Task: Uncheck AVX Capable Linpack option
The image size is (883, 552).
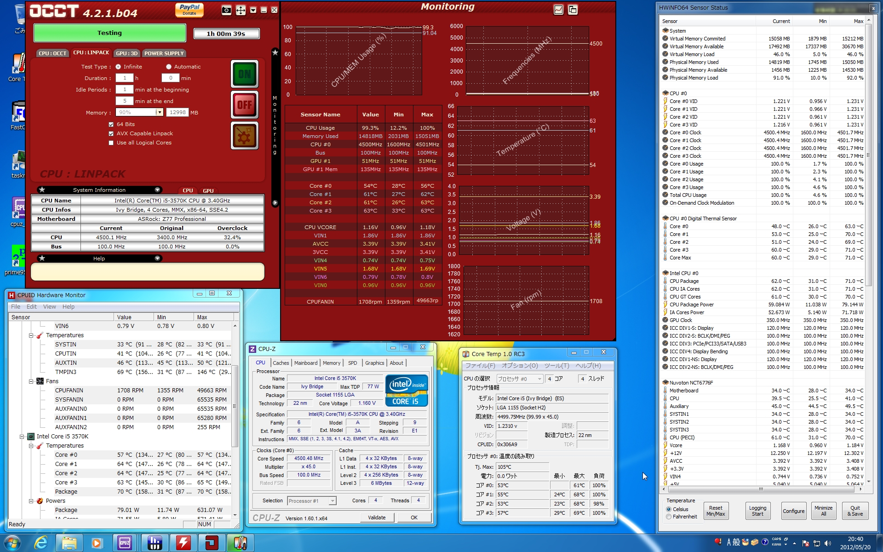Action: 111,134
